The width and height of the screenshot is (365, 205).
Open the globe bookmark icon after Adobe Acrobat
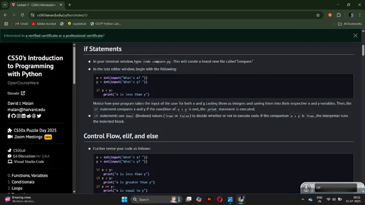click(x=62, y=24)
